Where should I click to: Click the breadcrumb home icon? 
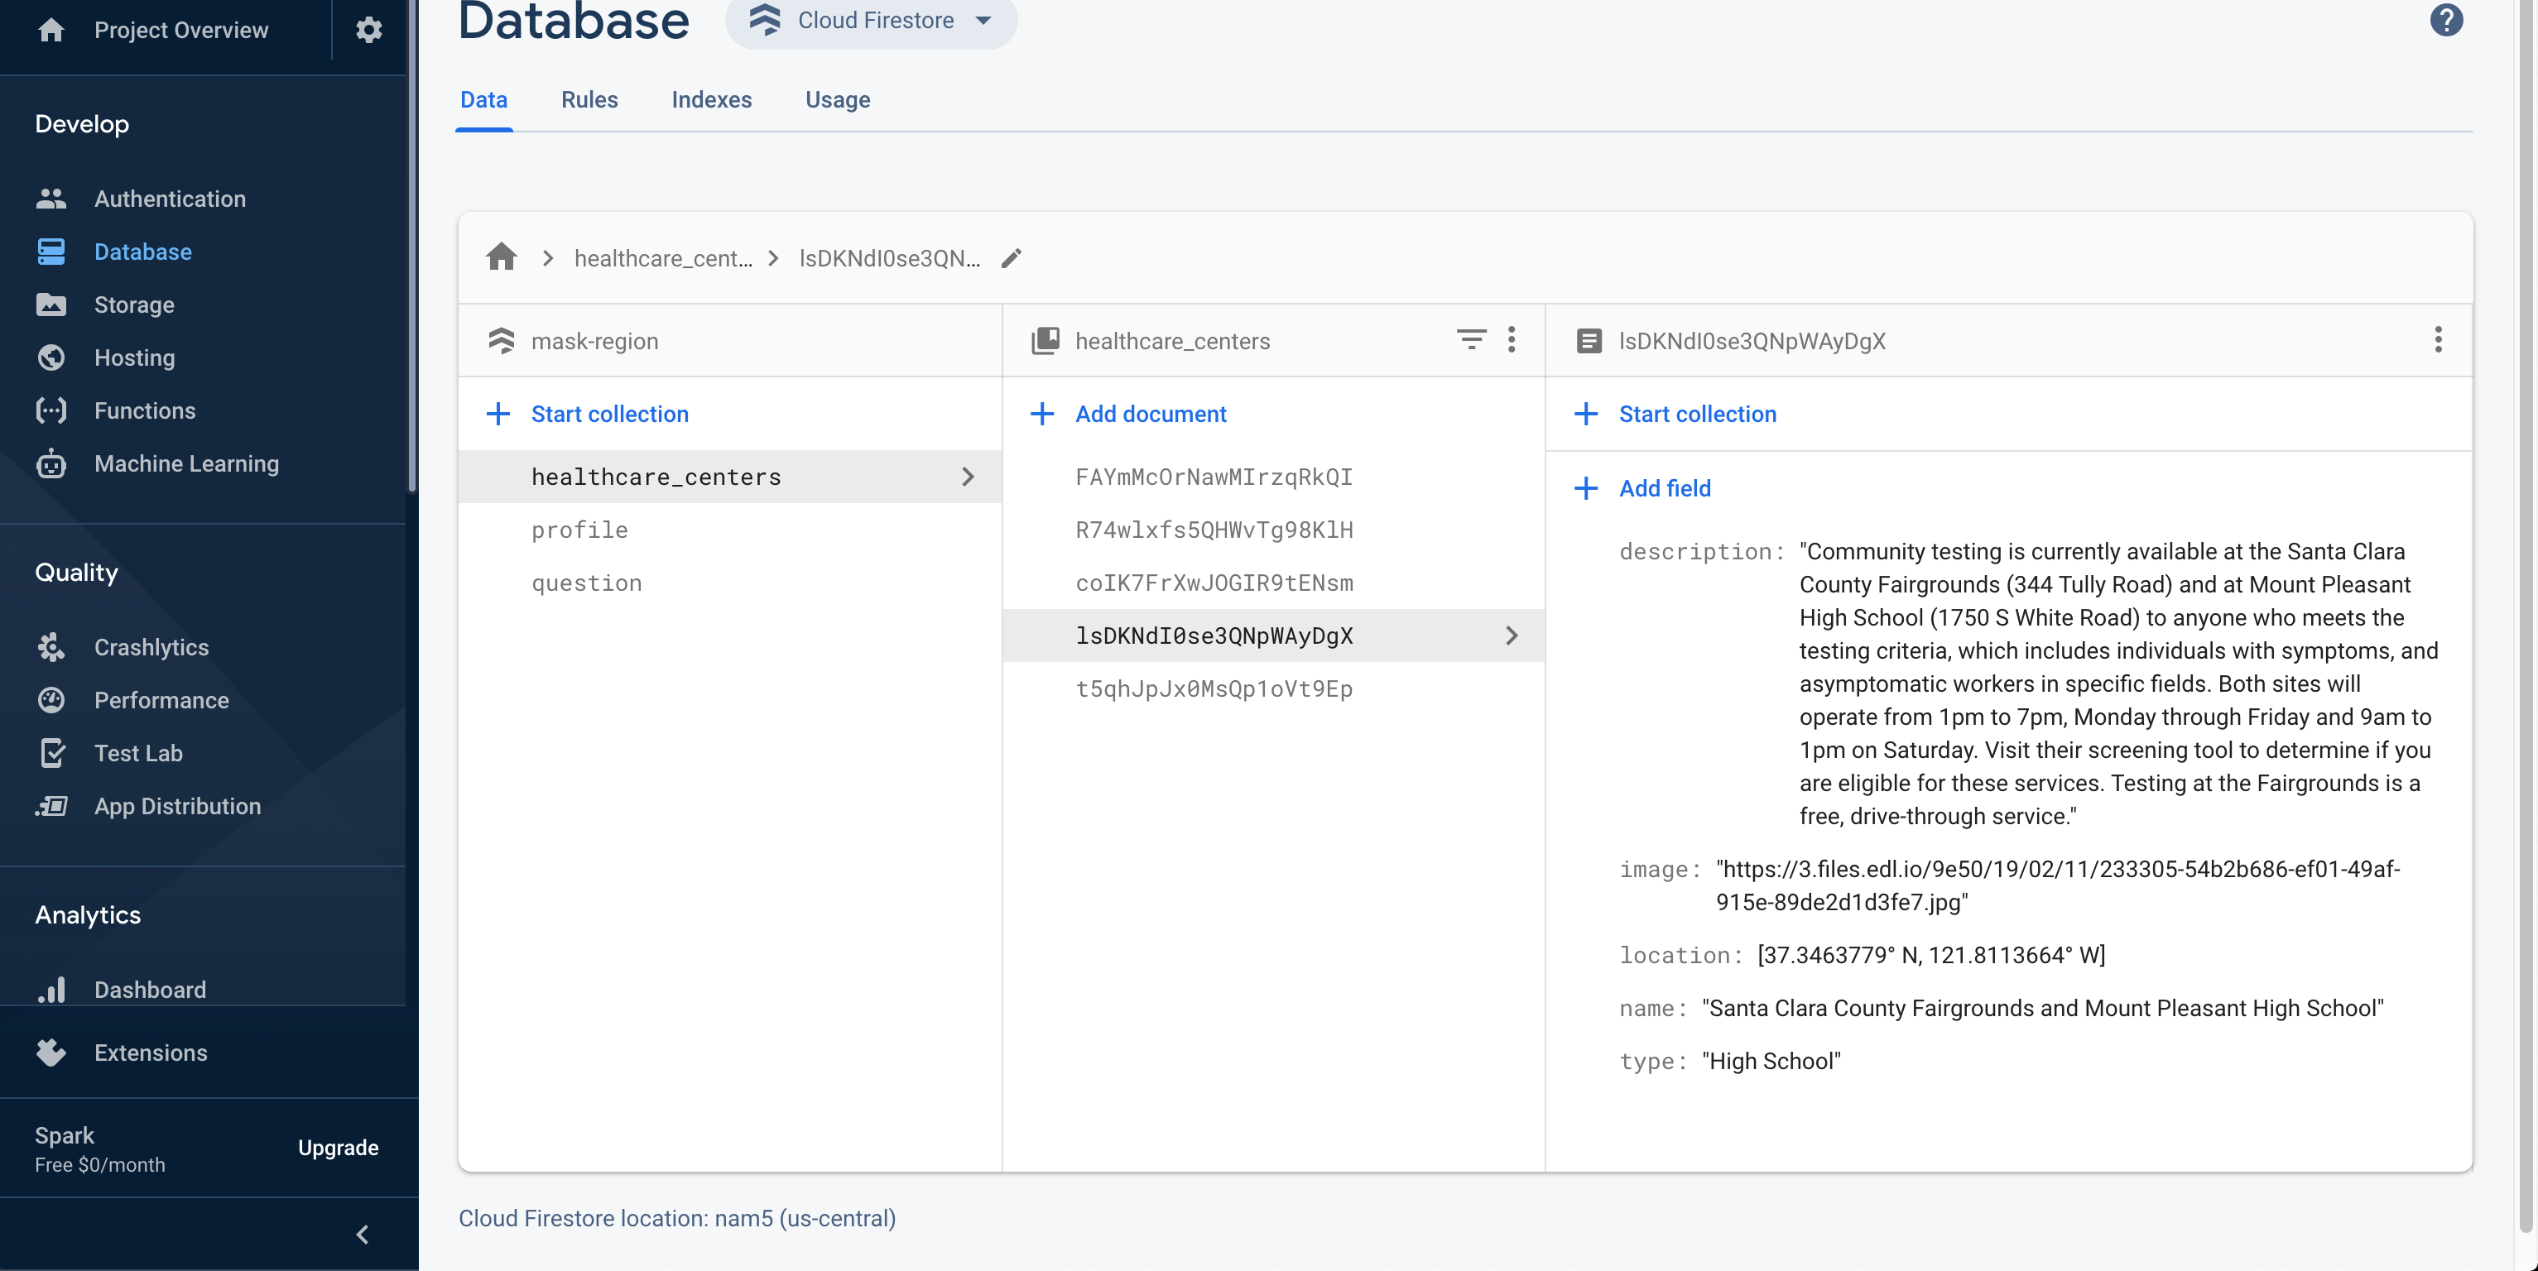pos(502,258)
